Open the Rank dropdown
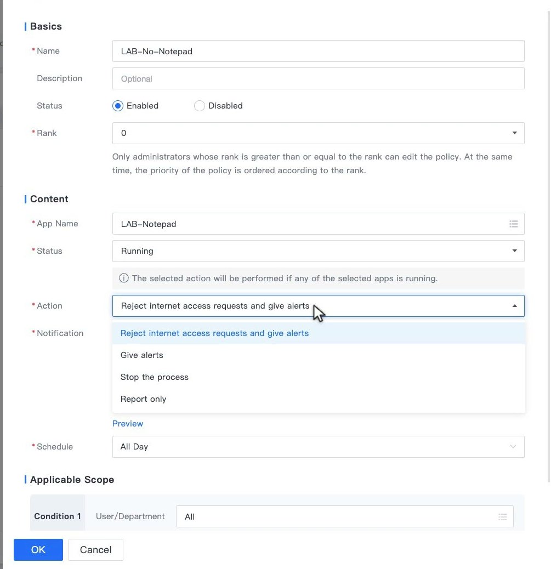 click(318, 133)
